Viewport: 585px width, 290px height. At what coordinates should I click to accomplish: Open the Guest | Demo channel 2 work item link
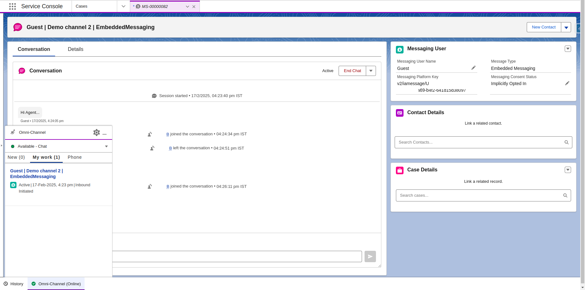point(36,174)
